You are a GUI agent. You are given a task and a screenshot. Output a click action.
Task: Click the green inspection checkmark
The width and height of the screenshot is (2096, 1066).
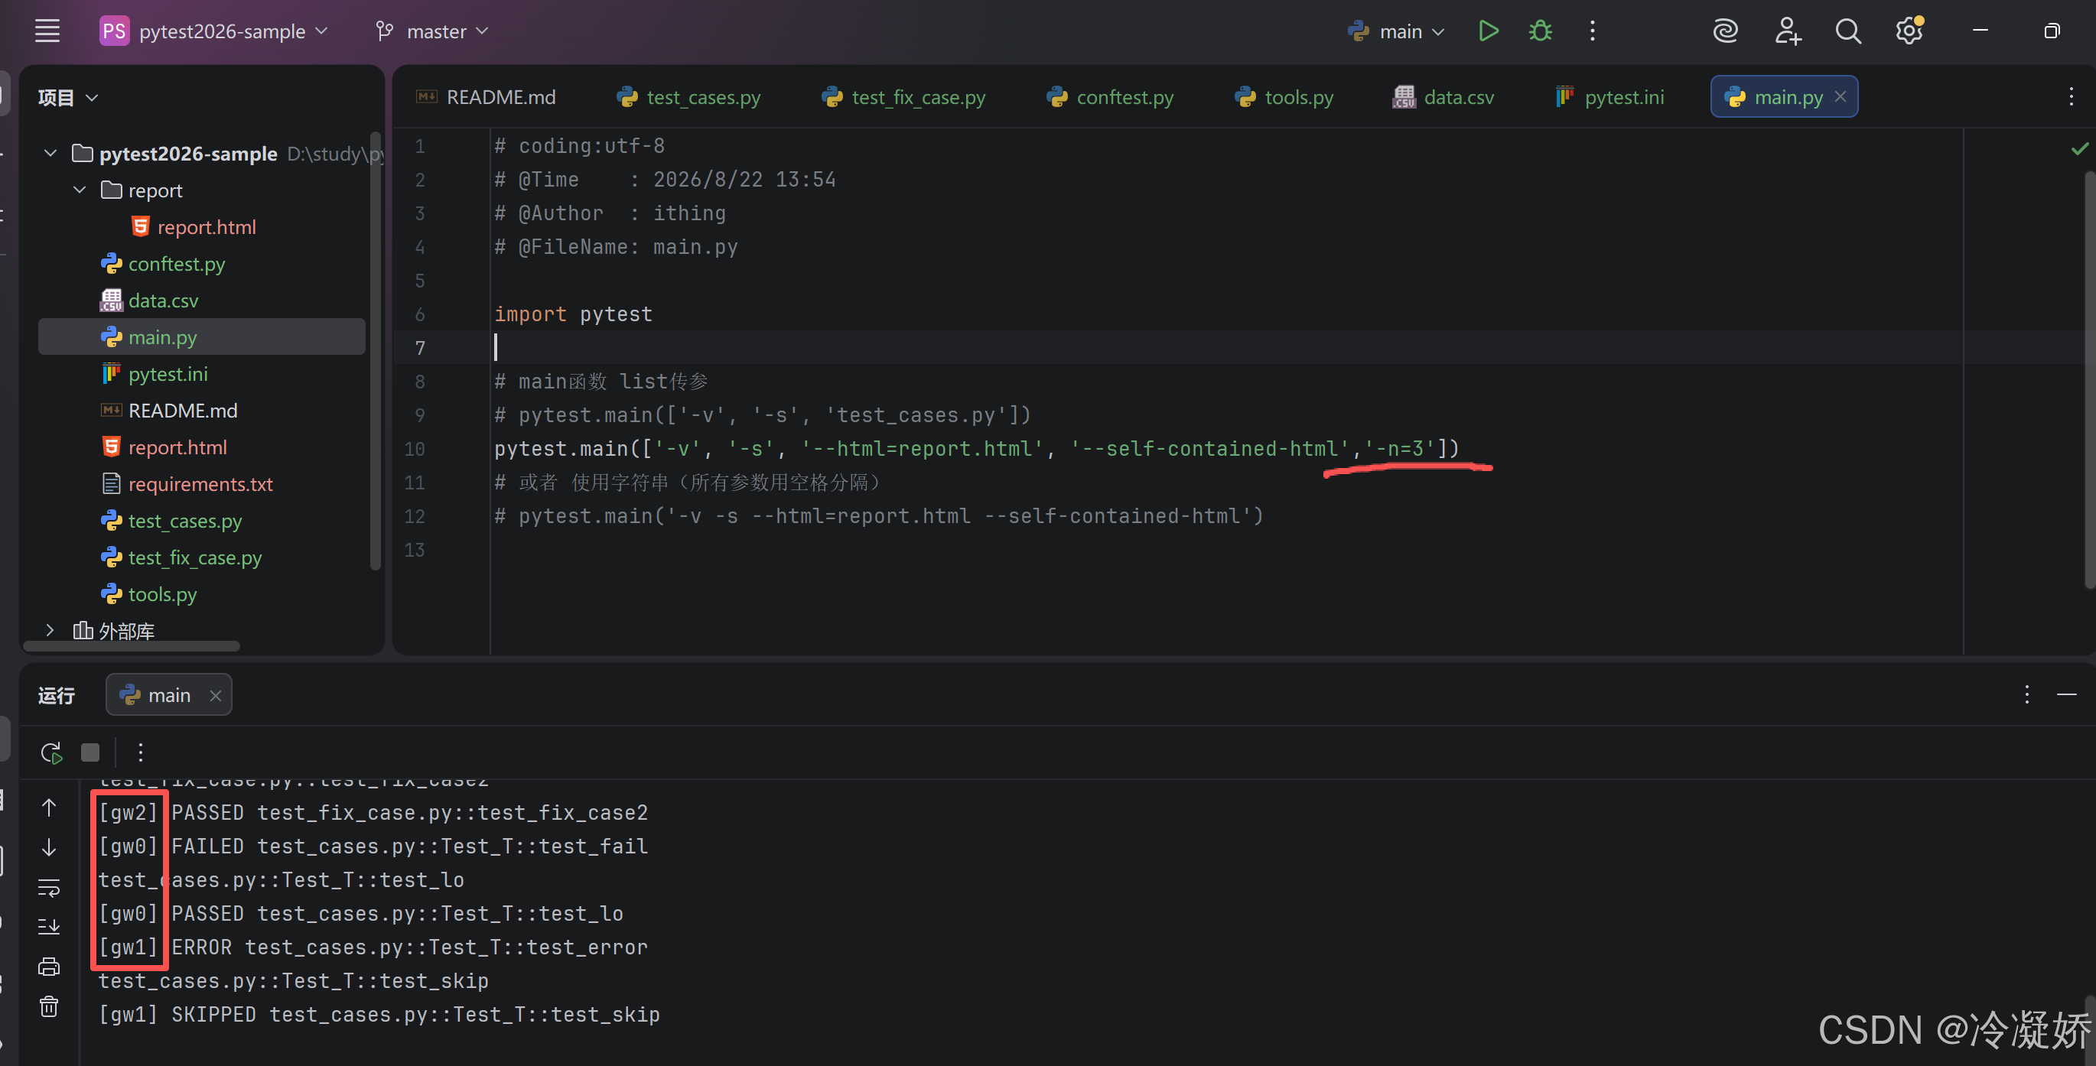2079,148
